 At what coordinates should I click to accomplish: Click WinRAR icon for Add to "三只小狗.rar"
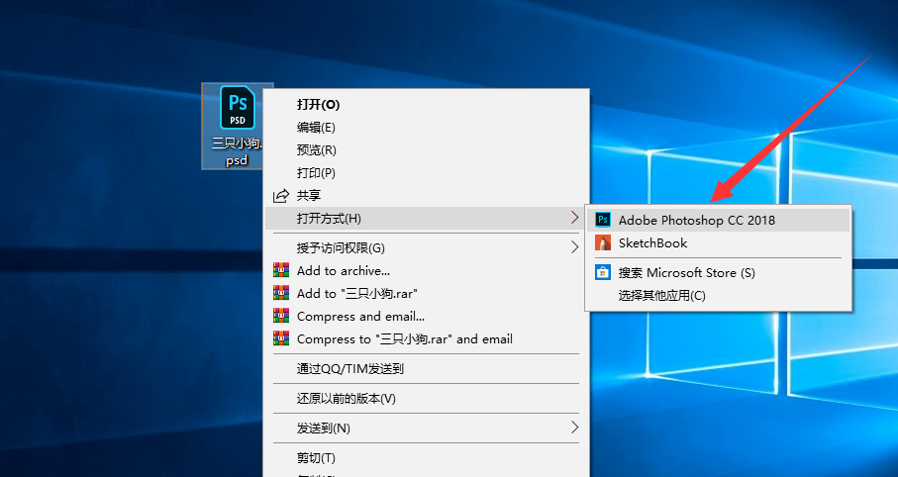pos(281,293)
